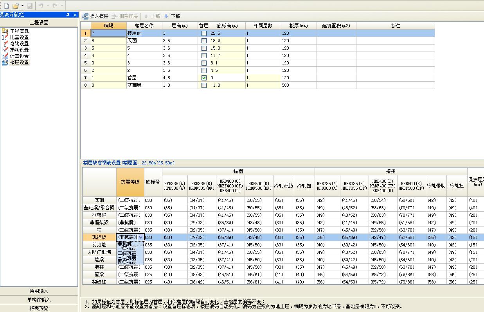Viewport: 484px width, 312px height.
Task: Click the 楼层名称 column header
Action: click(x=144, y=26)
